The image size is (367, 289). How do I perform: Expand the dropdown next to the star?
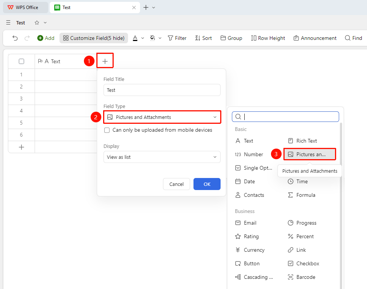45,23
